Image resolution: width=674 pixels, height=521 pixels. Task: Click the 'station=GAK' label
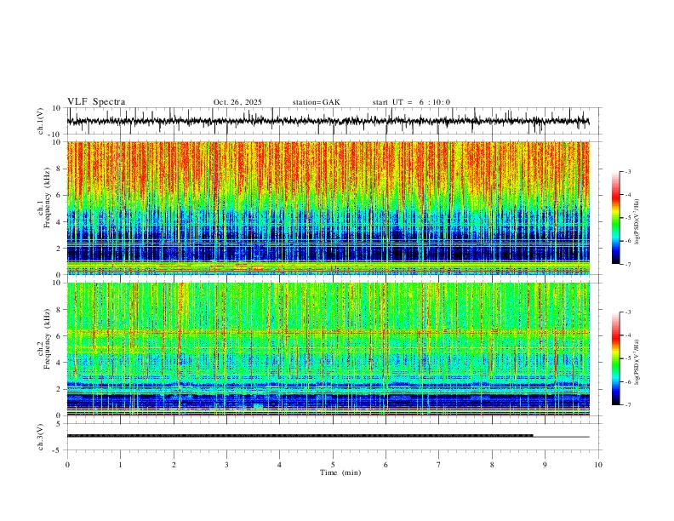point(316,102)
